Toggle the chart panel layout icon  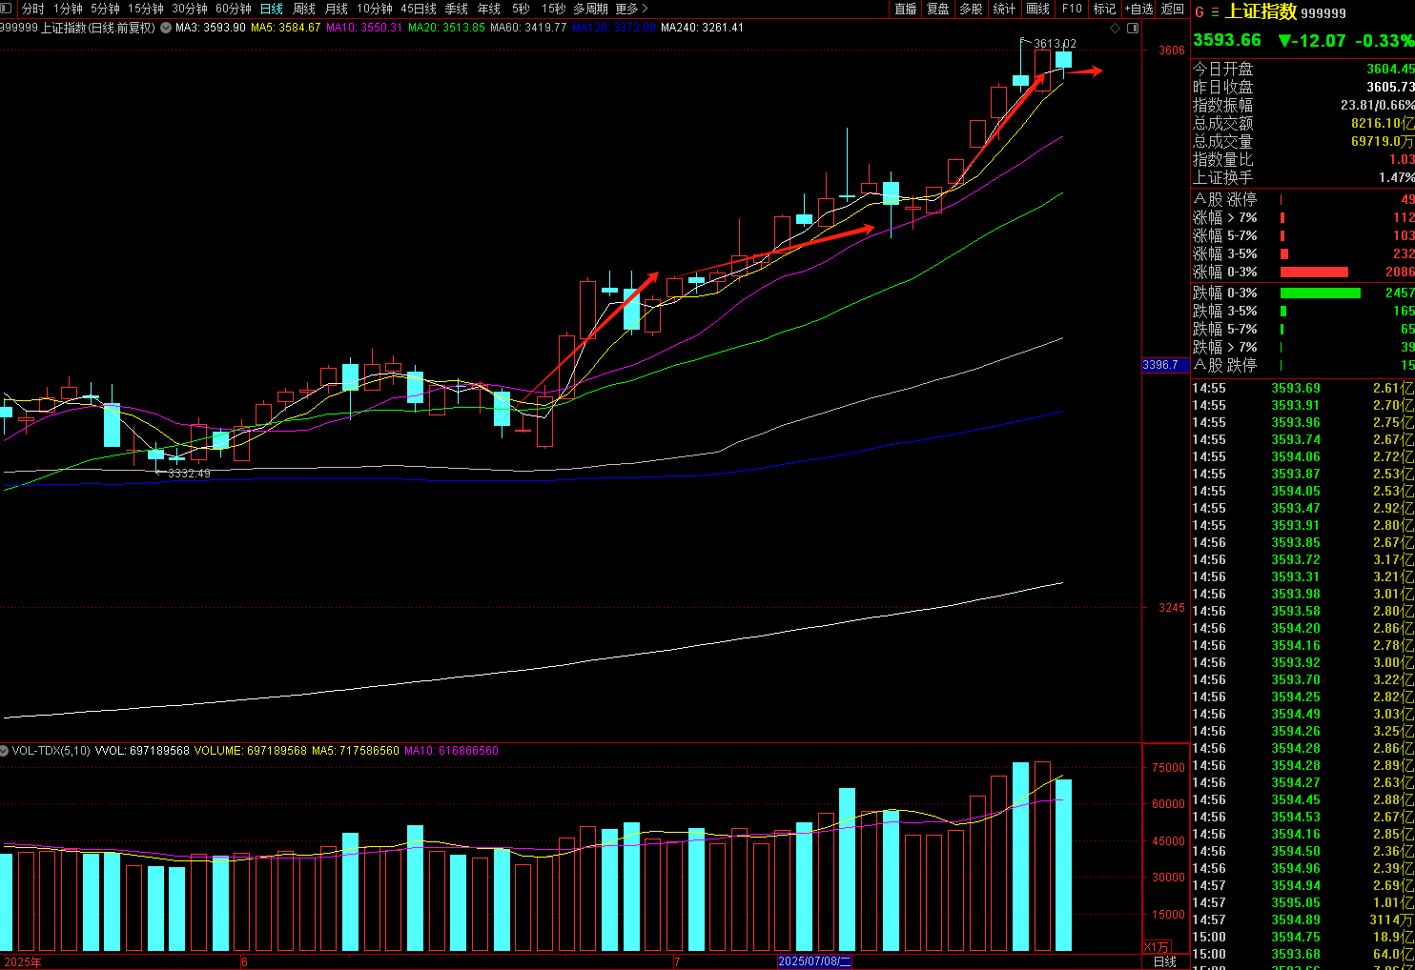pos(1134,29)
